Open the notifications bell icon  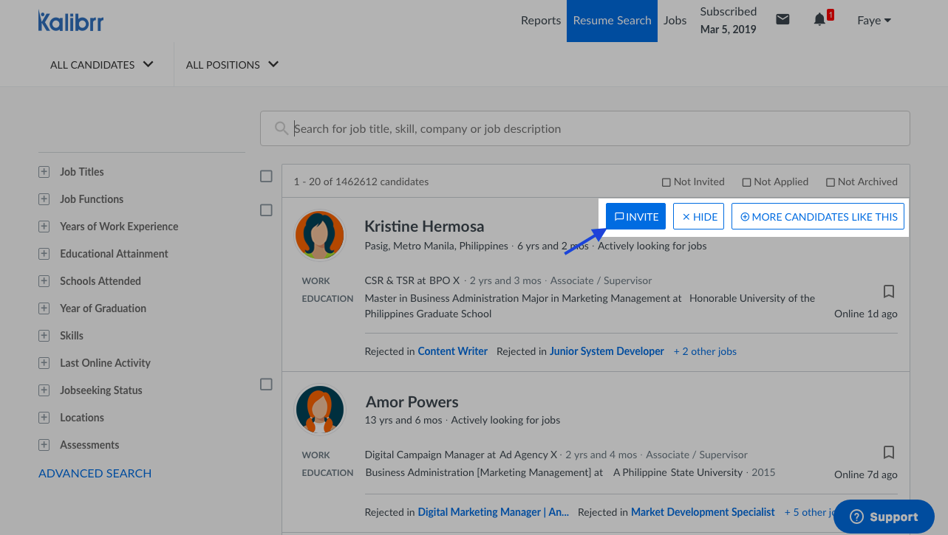click(x=819, y=20)
